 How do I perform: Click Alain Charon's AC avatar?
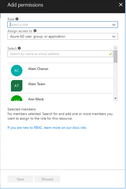pyautogui.click(x=17, y=70)
